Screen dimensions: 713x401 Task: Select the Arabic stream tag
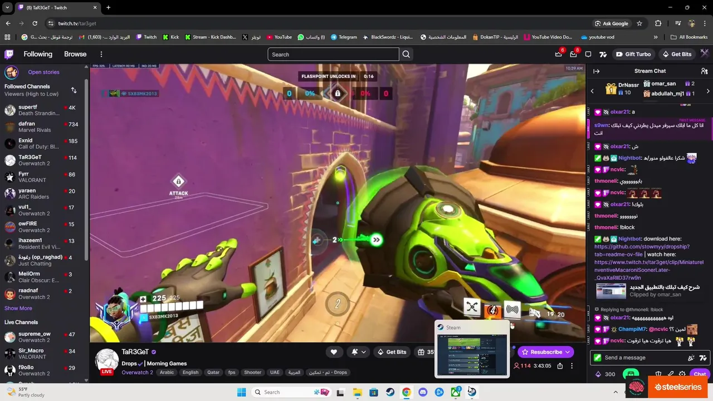click(167, 372)
